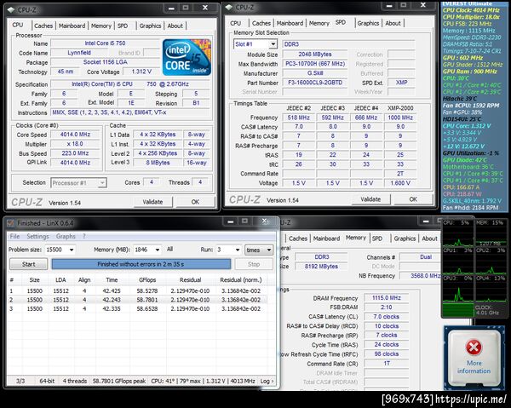
Task: Open the Run count dropdown in LinX
Action: click(x=238, y=250)
